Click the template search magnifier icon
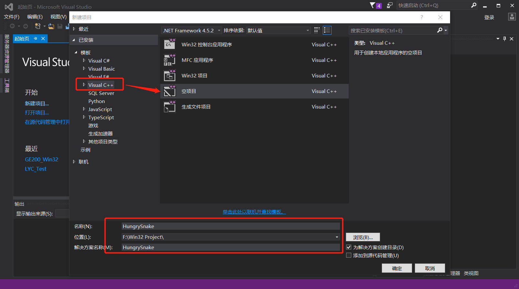 click(440, 30)
